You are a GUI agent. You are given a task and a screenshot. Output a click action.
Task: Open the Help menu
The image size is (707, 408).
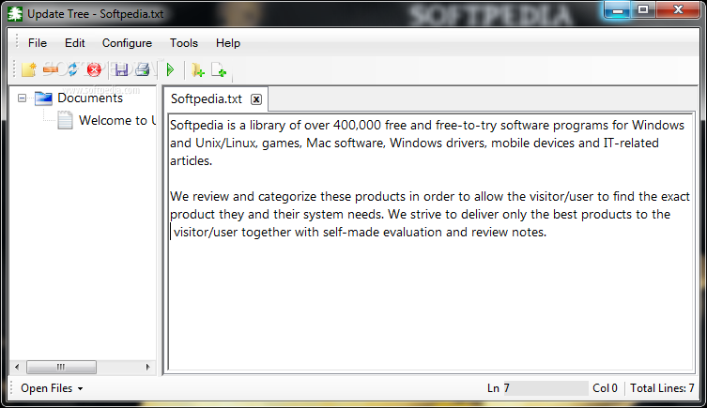(228, 43)
